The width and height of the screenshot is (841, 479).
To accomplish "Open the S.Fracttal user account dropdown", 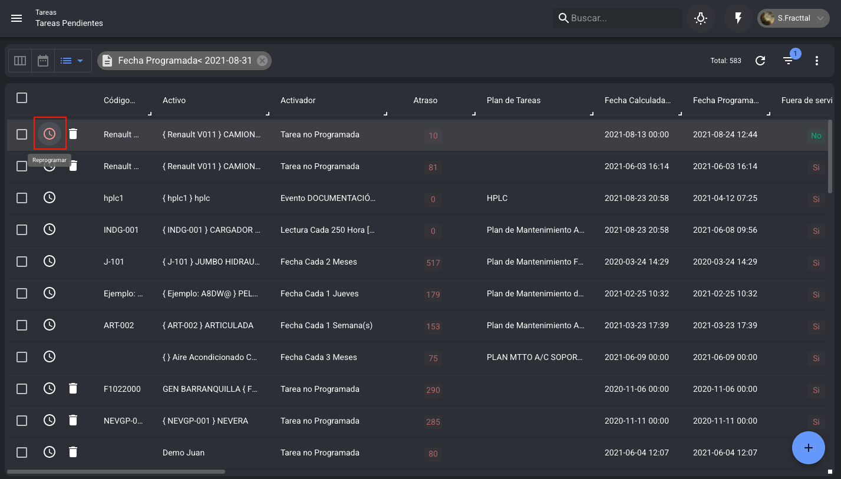I will coord(793,18).
